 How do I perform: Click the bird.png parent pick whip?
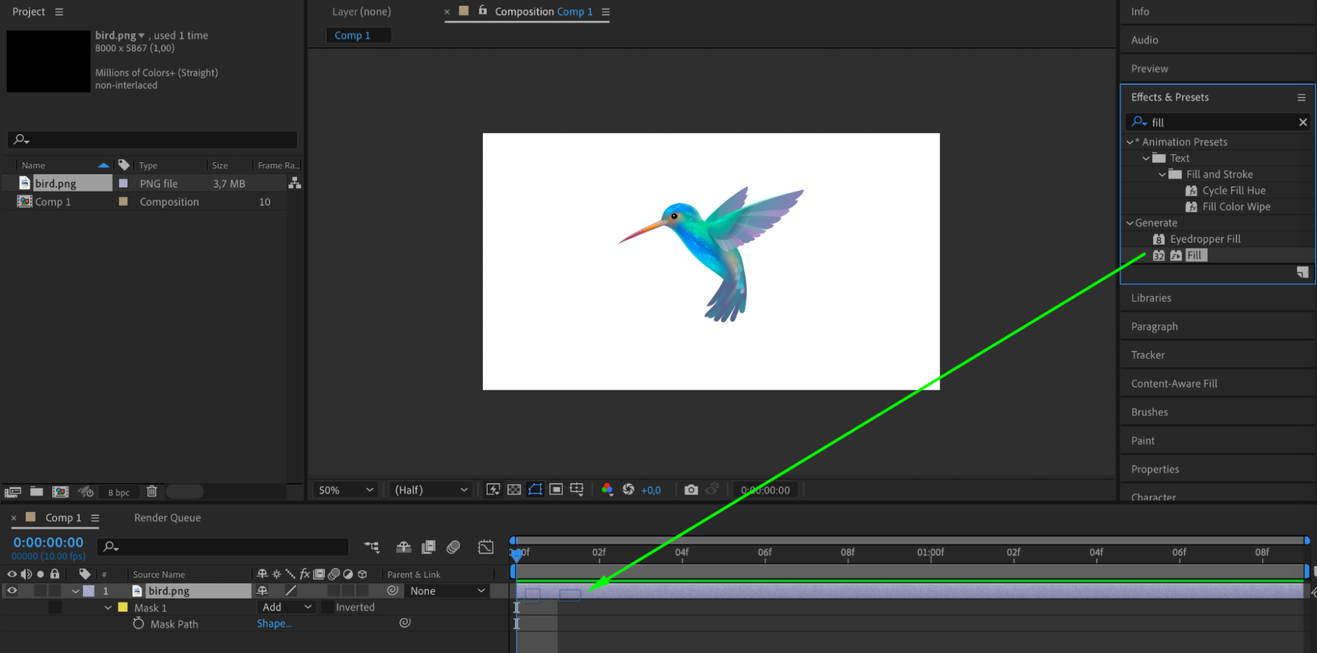(393, 590)
